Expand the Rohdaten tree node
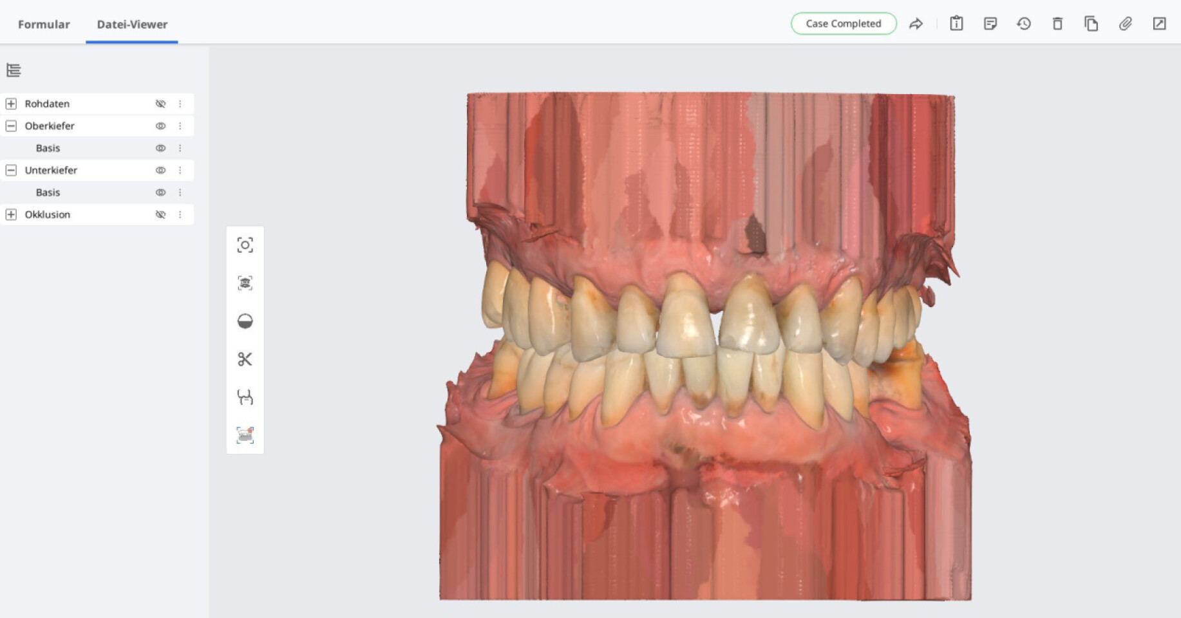This screenshot has height=618, width=1181. coord(11,104)
